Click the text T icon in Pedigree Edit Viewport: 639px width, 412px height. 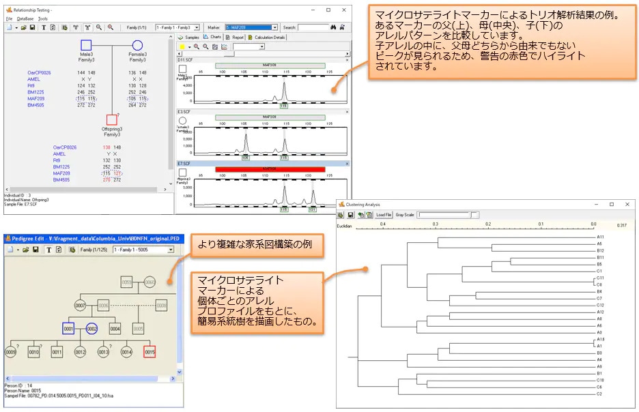point(49,250)
